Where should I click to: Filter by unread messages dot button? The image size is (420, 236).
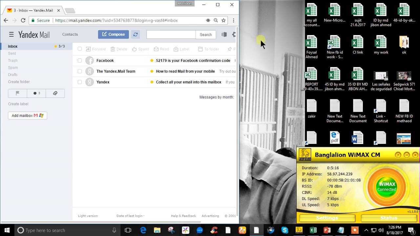pyautogui.click(x=36, y=93)
